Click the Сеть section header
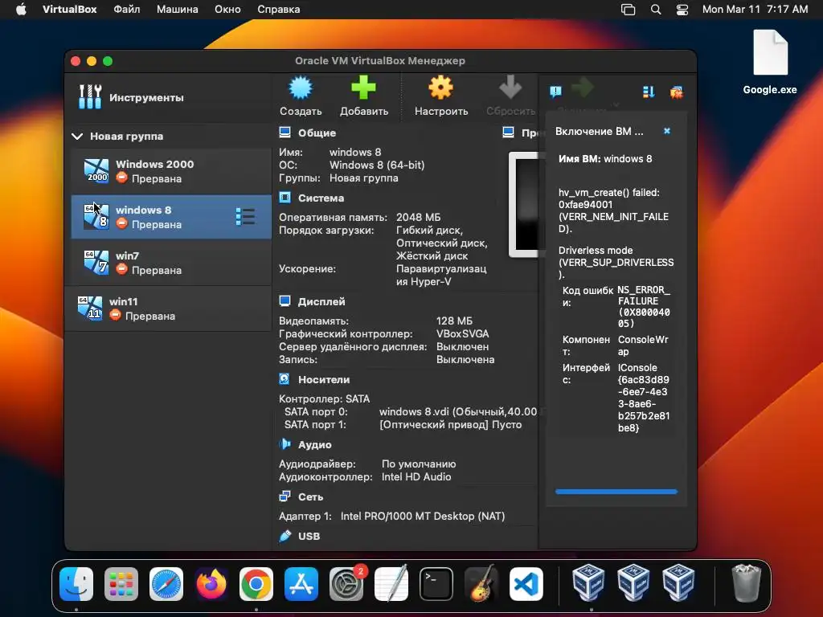This screenshot has width=823, height=617. pos(311,496)
